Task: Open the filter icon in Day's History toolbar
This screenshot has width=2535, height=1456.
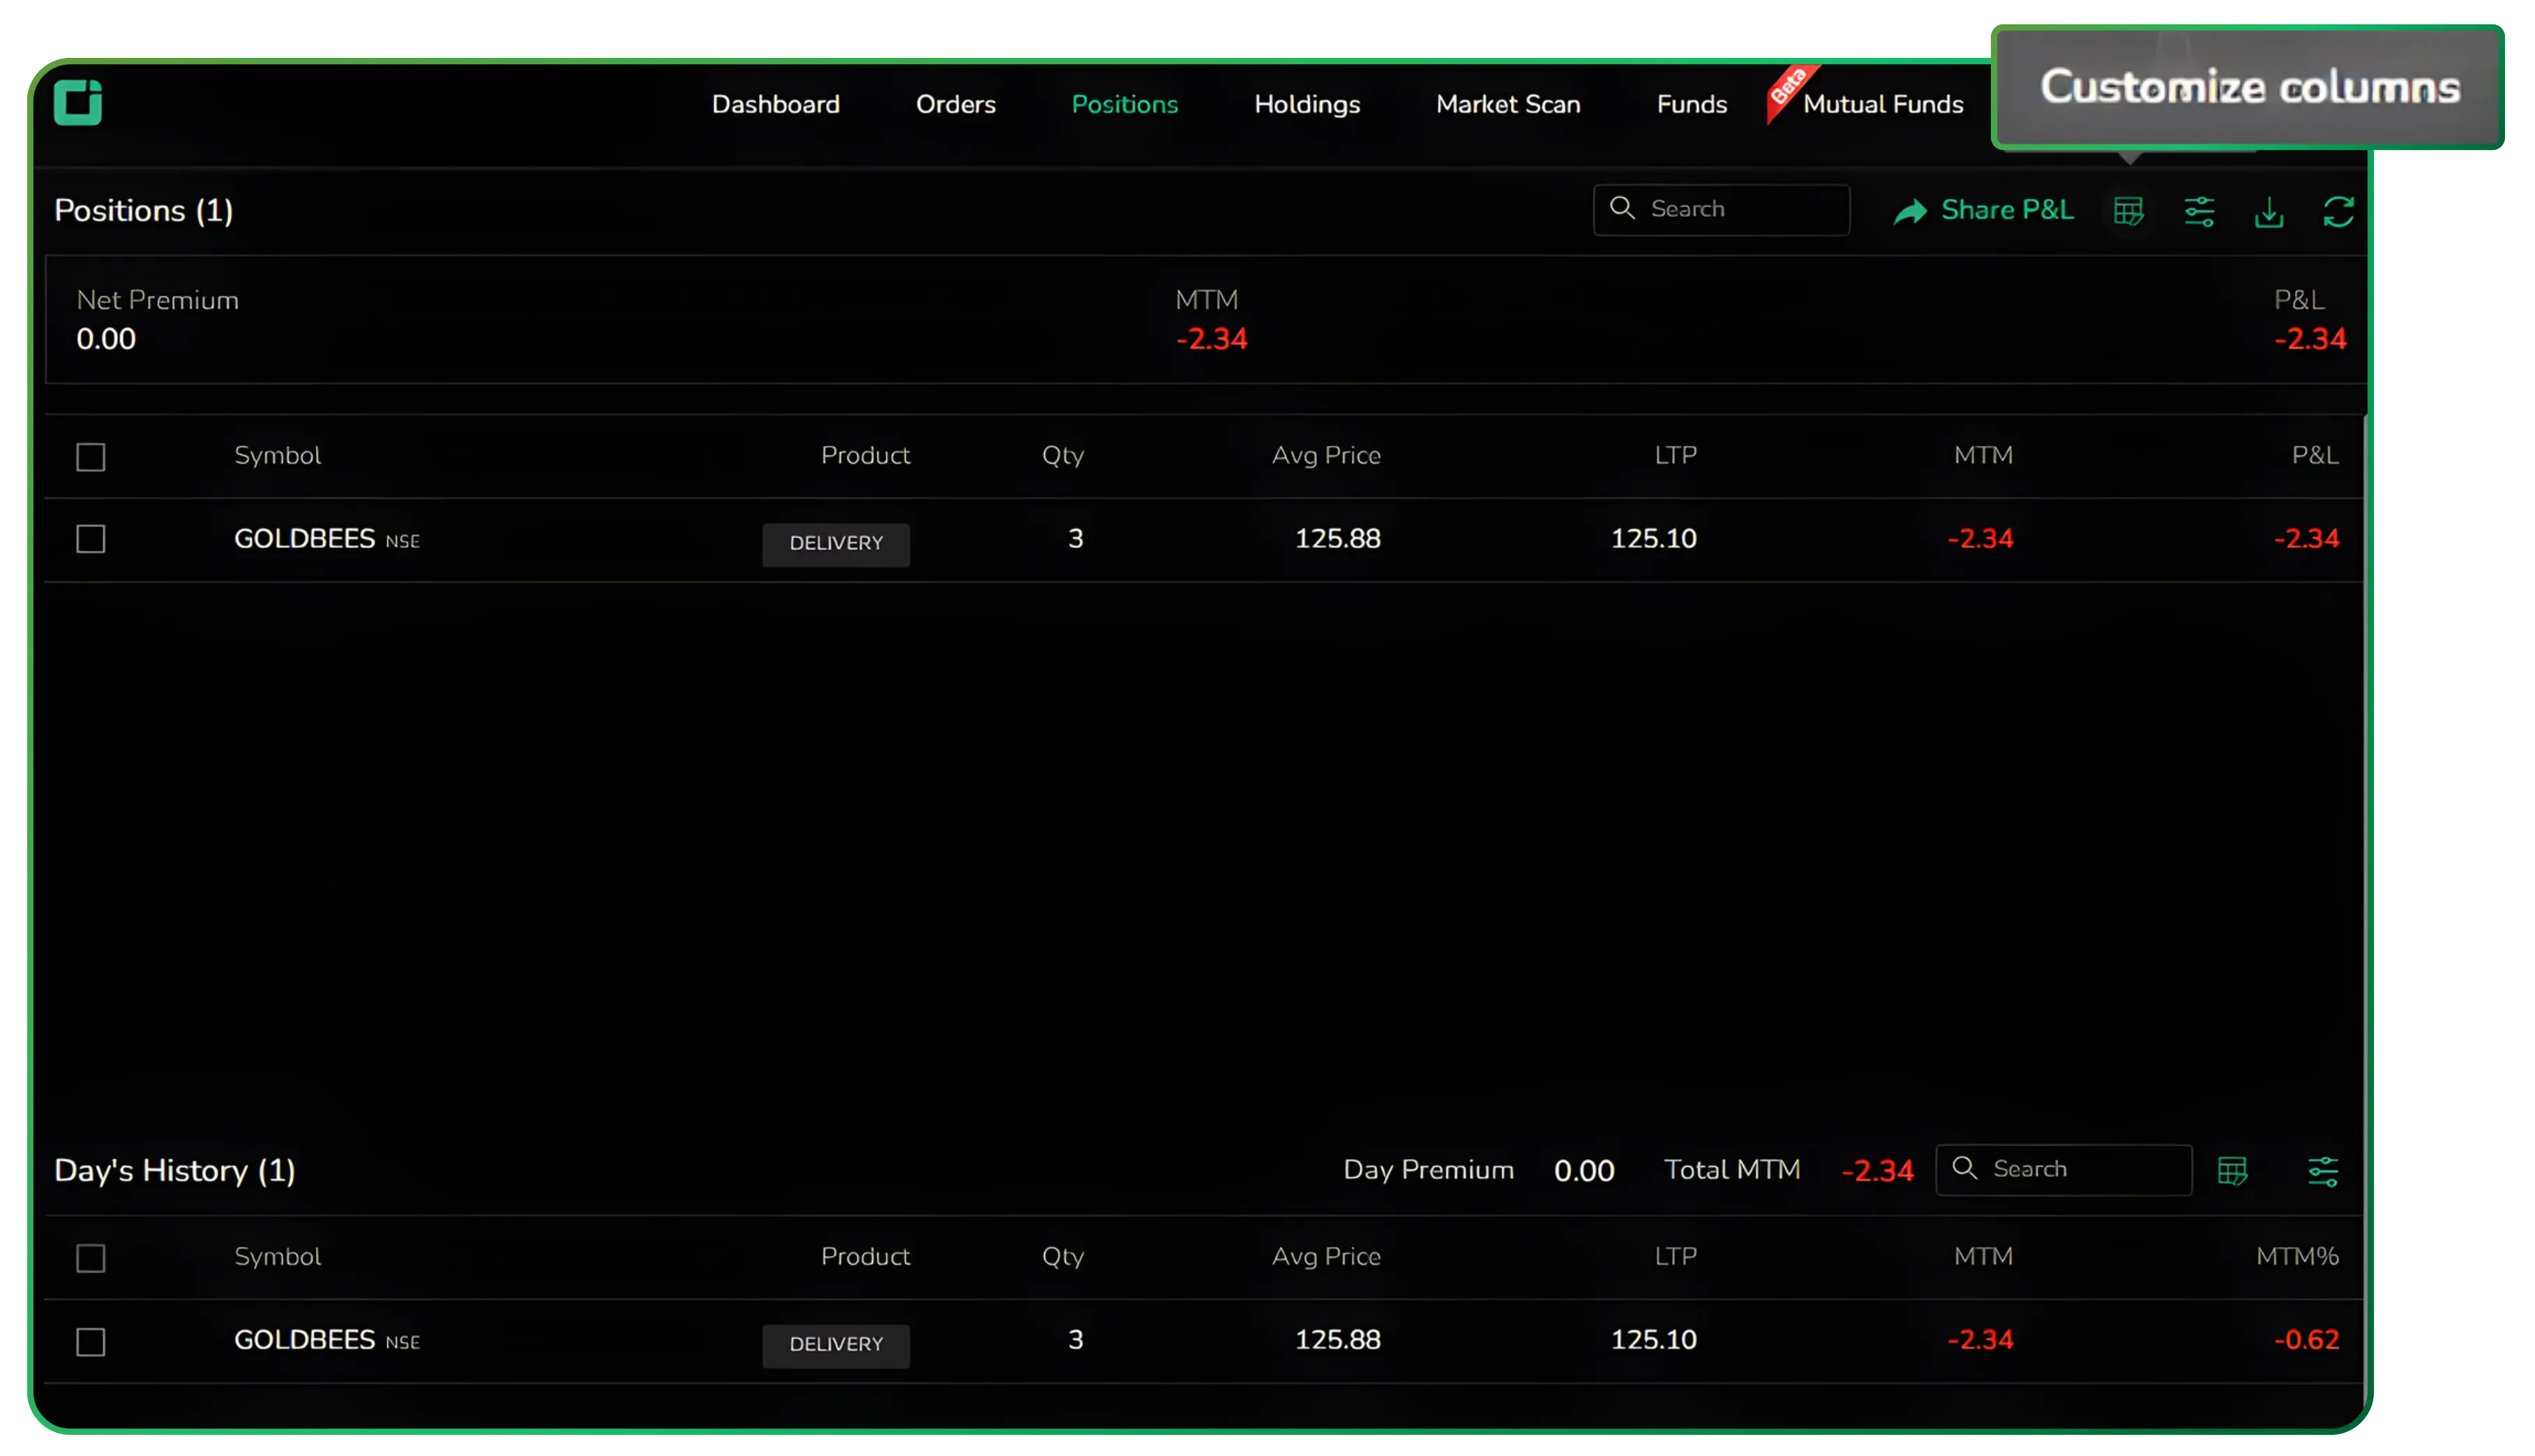Action: coord(2323,1170)
